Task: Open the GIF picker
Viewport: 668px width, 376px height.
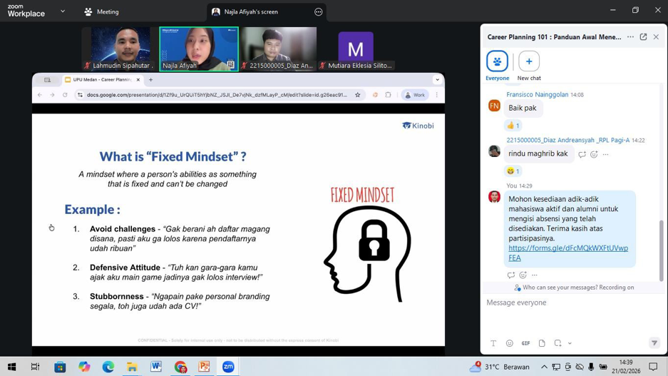Action: 525,343
